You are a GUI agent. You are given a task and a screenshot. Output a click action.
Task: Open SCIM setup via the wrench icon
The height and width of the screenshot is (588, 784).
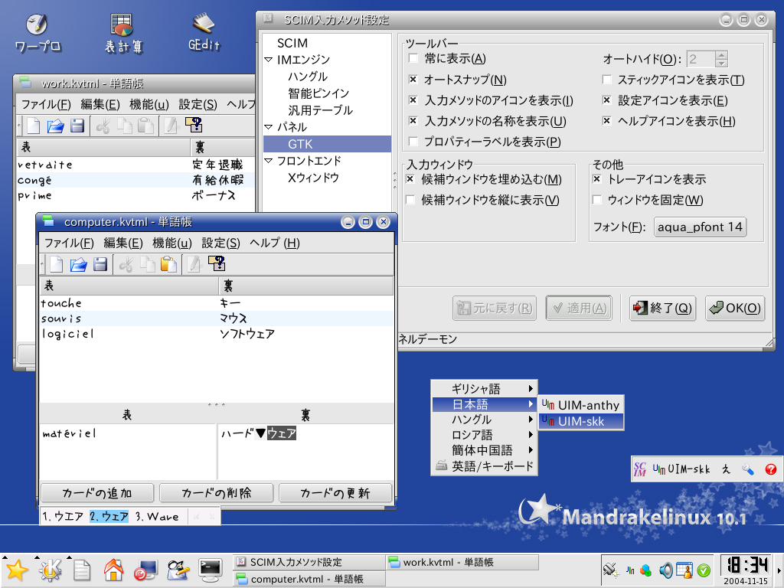748,469
